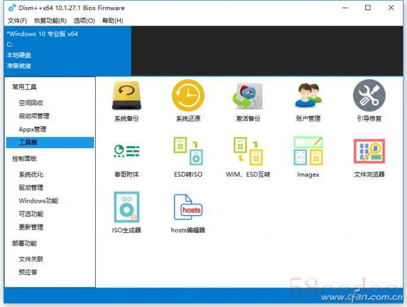Maximize the Dism++ window
Viewport: 407px width, 307px height.
[x=368, y=8]
